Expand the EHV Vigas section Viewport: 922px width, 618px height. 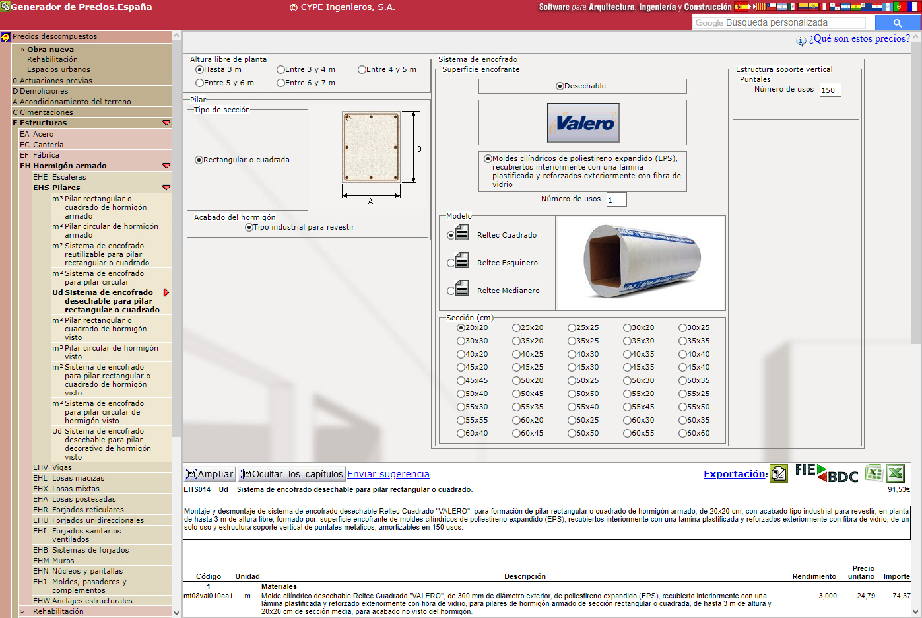pos(101,467)
